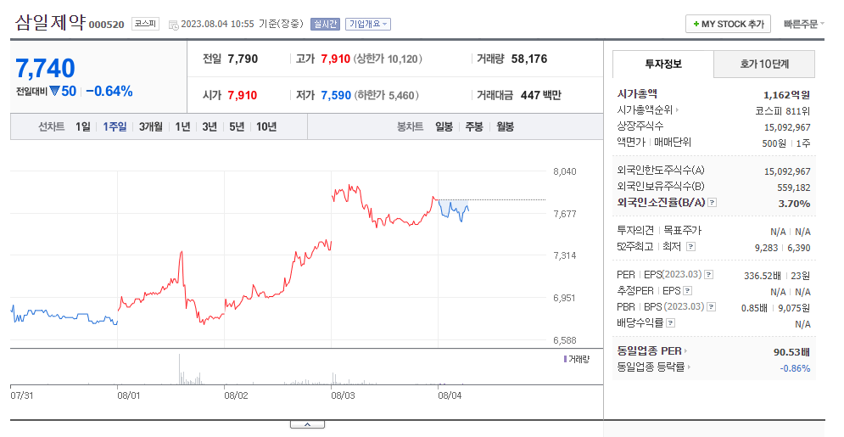Click the 08/03 date label on chart axis
844x437 pixels.
click(343, 395)
